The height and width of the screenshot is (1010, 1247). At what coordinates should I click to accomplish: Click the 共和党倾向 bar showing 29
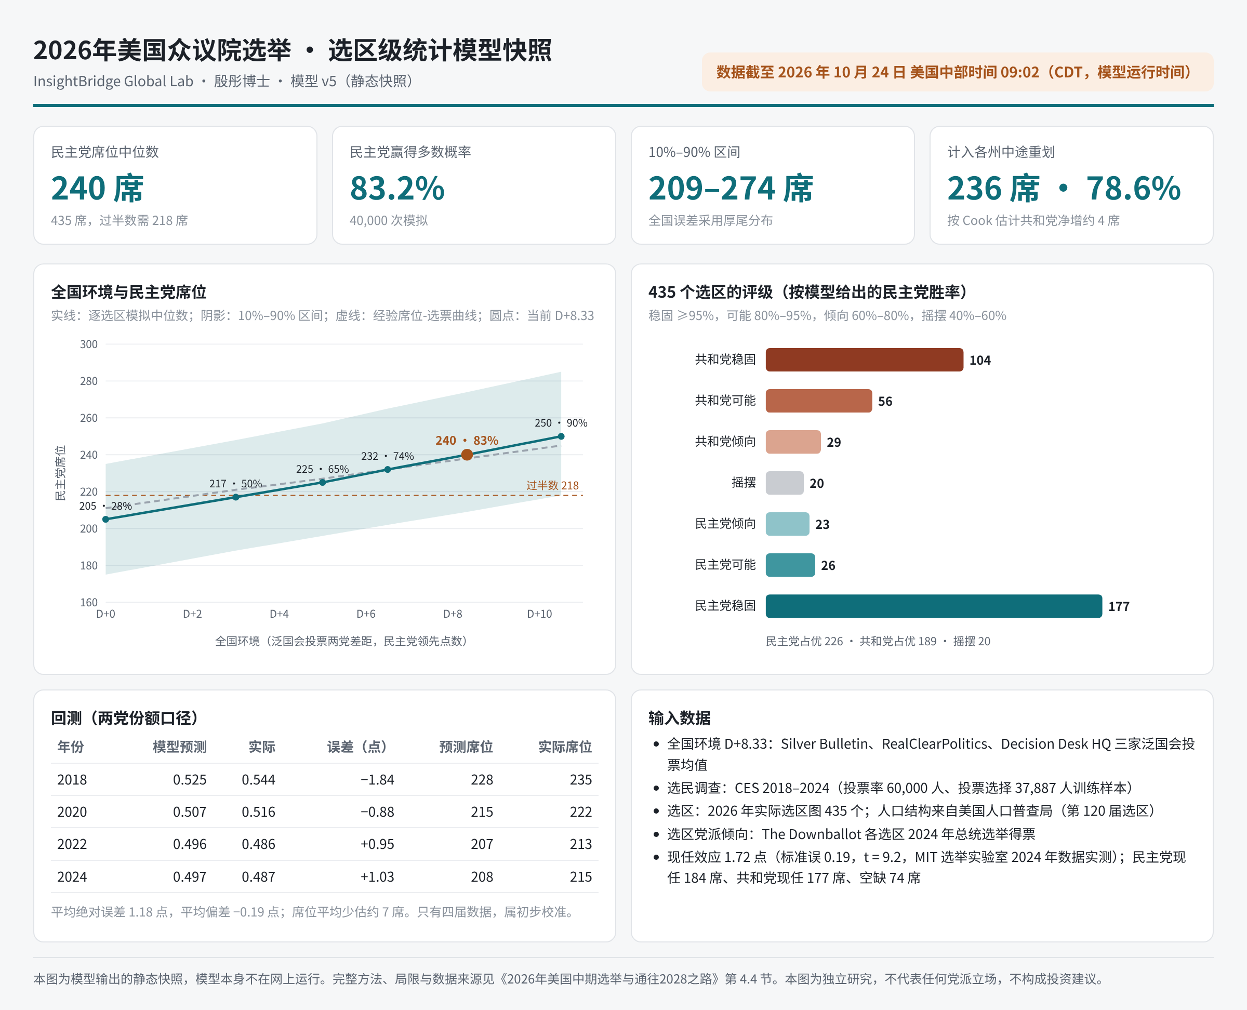(793, 442)
